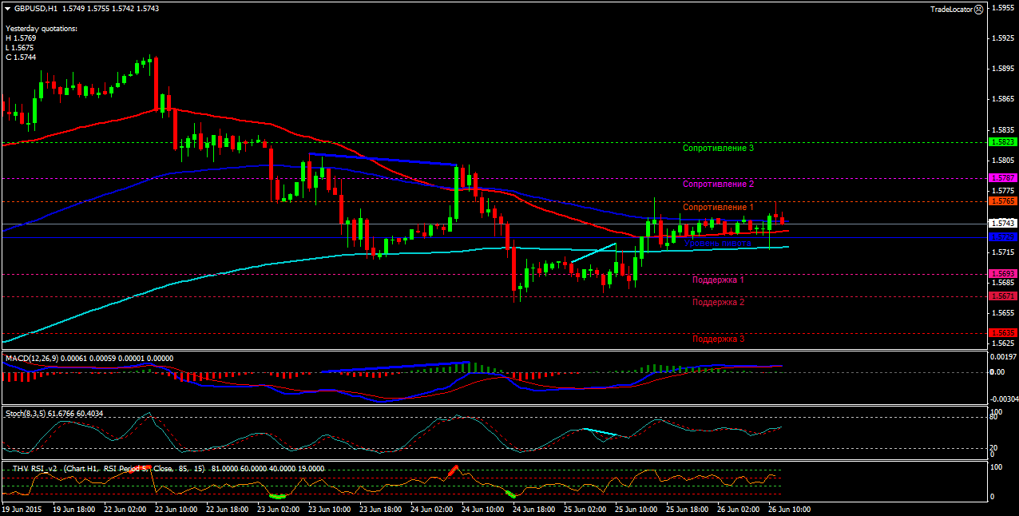Image resolution: width=1019 pixels, height=516 pixels.
Task: Click the red 1.5635 price tag
Action: click(1002, 333)
